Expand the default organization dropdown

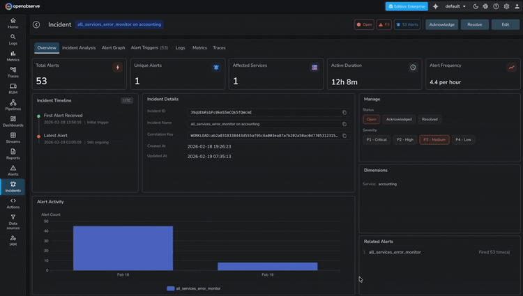[456, 6]
